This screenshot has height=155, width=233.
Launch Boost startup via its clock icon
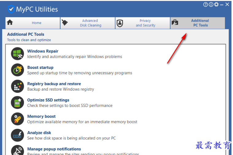click(x=17, y=70)
